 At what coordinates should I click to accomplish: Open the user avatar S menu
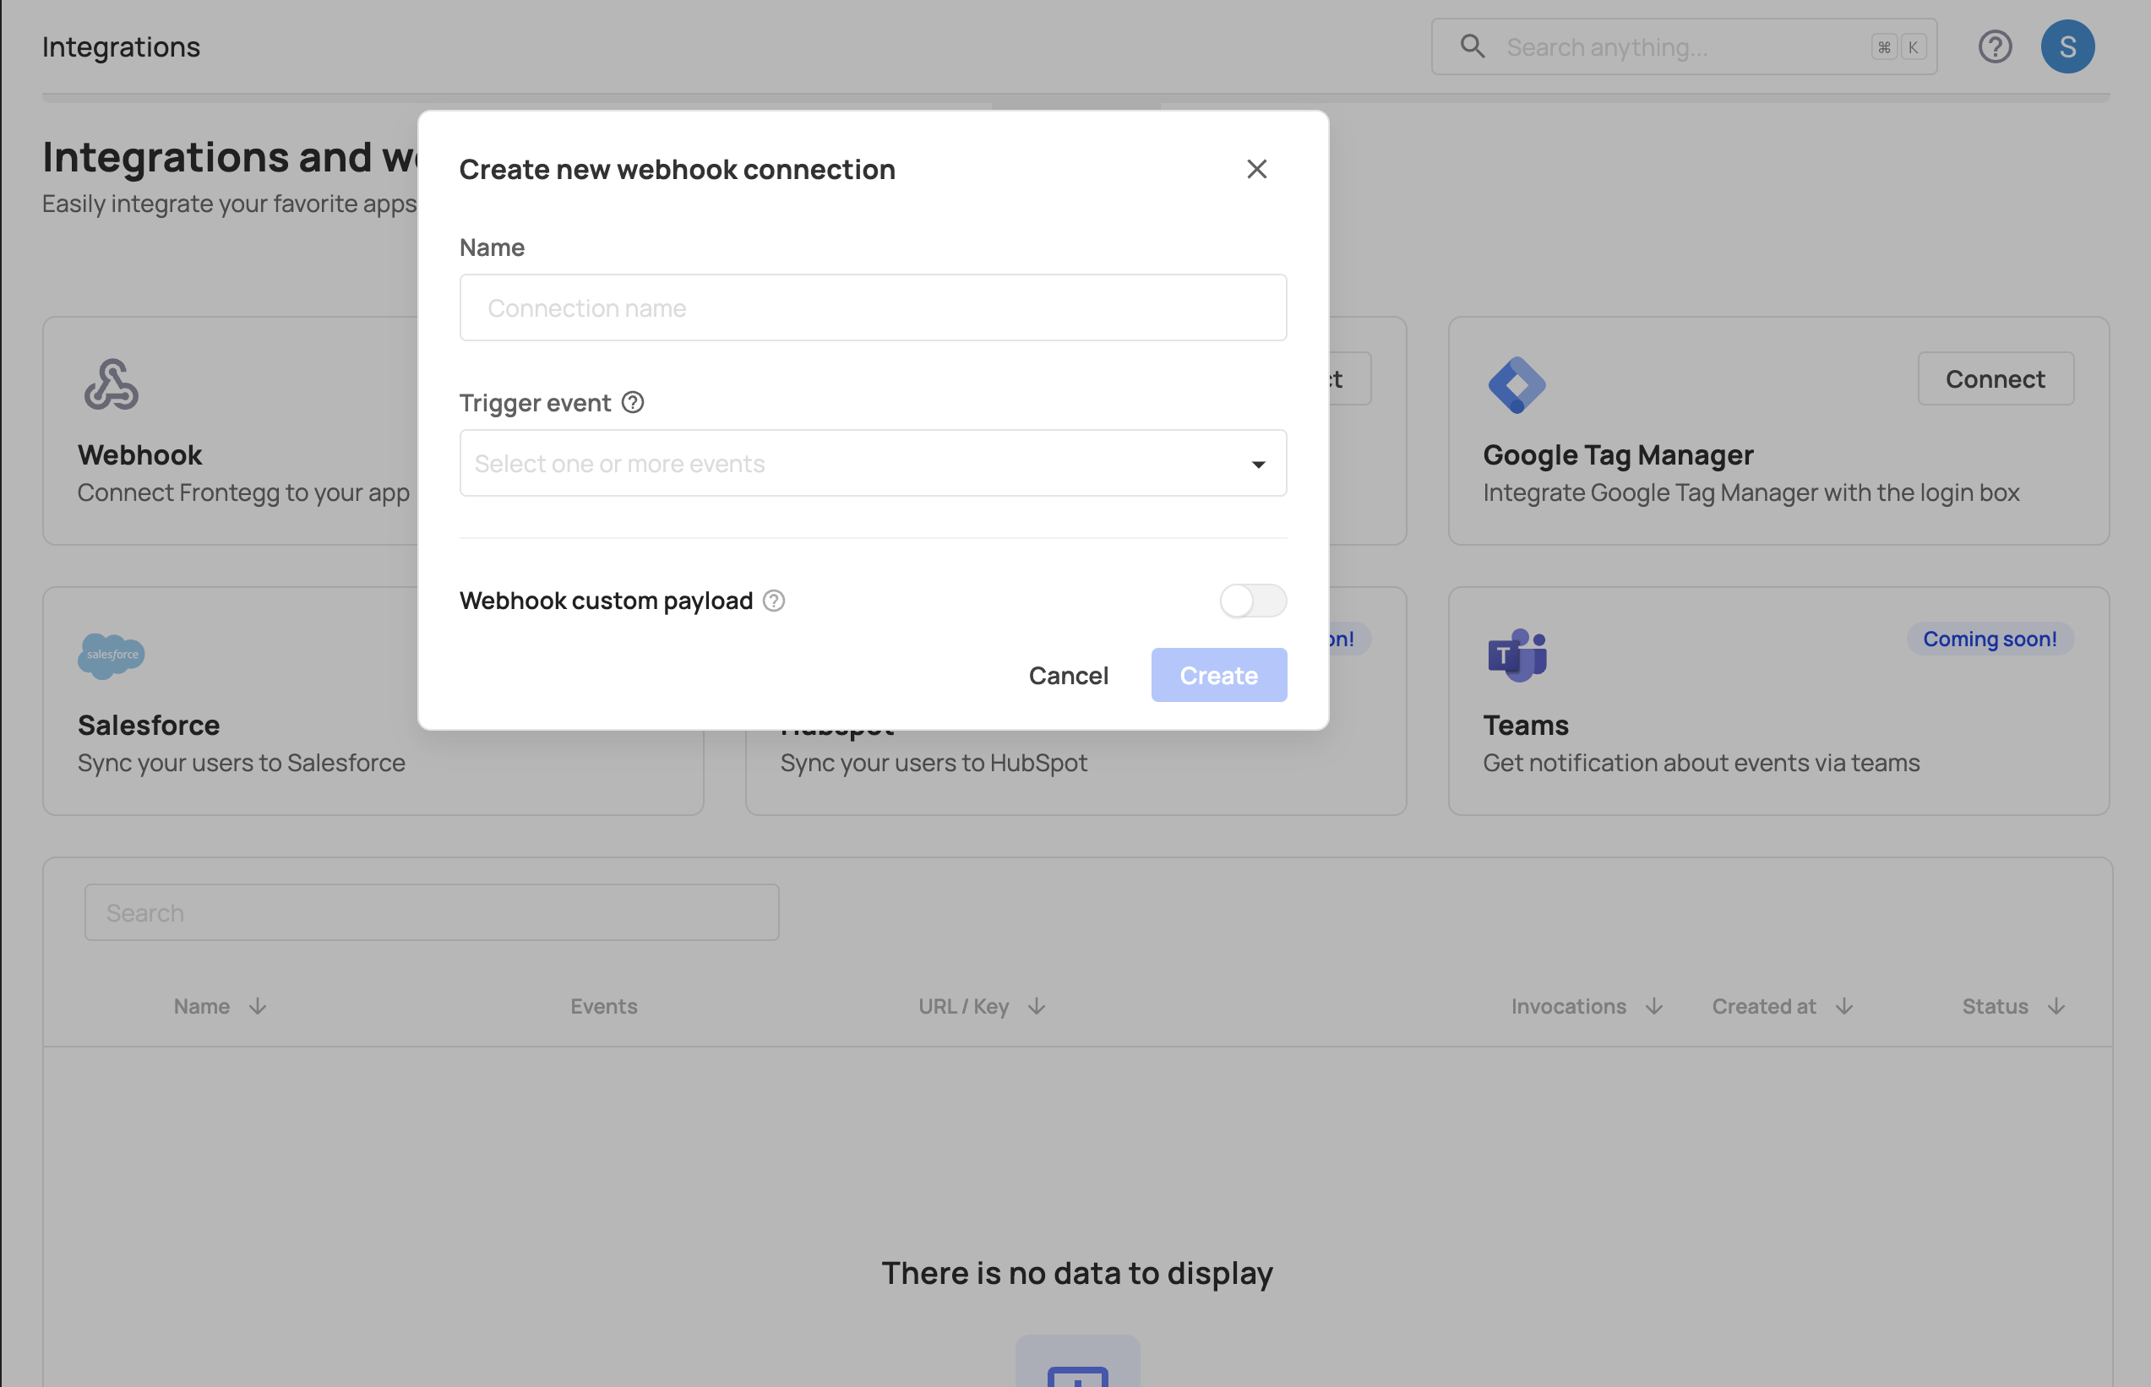2067,46
